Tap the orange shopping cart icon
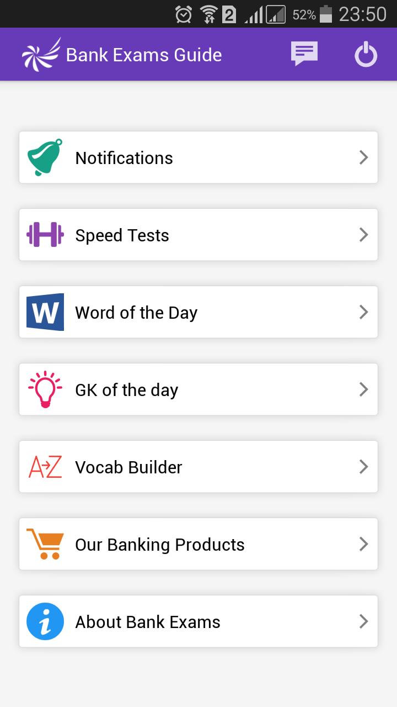Screen dimensions: 397x707 [x=45, y=544]
